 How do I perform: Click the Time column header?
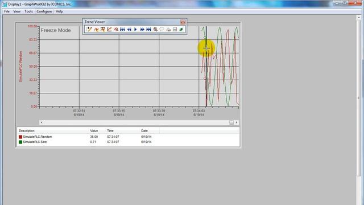point(110,131)
